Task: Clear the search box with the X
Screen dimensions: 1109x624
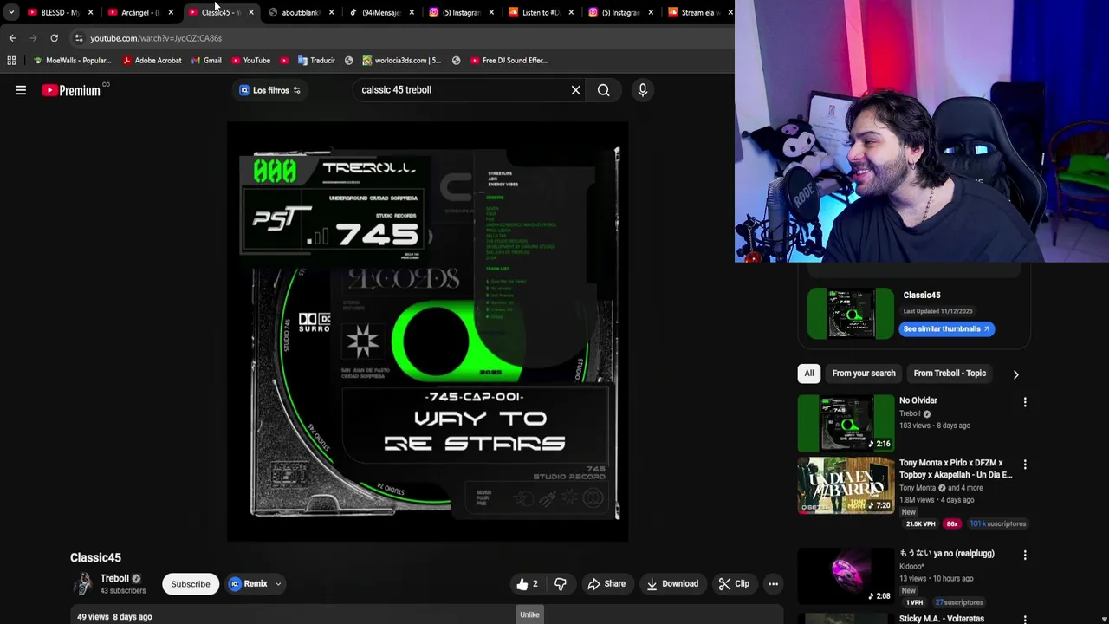Action: click(x=575, y=90)
